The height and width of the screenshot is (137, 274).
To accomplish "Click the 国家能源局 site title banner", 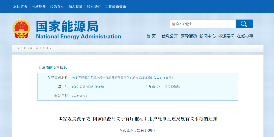I will pyautogui.click(x=67, y=26).
